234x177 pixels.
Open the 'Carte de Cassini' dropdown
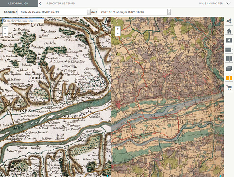(54, 12)
